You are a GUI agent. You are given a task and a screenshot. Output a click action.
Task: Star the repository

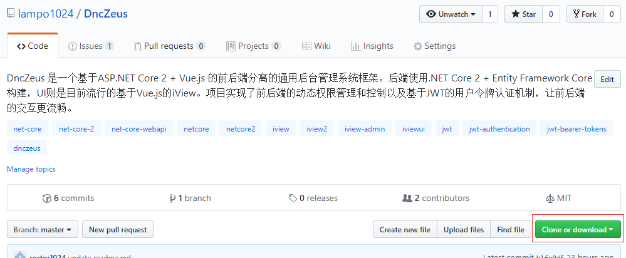(x=523, y=14)
